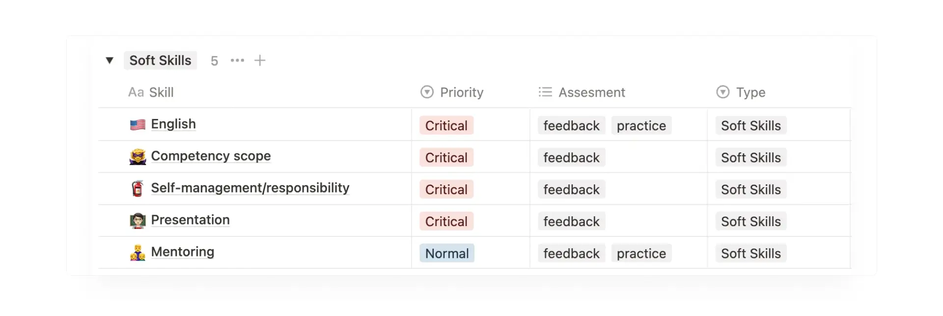This screenshot has height=316, width=943.
Task: Click the practice tag in the English row
Action: click(641, 125)
